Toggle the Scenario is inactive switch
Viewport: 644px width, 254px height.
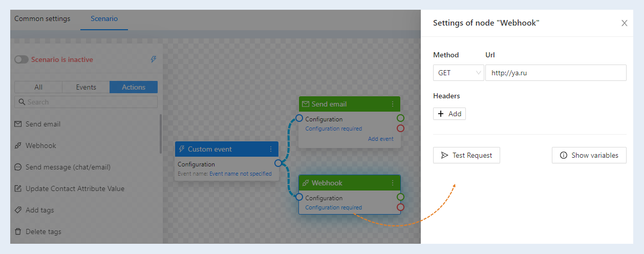(22, 59)
